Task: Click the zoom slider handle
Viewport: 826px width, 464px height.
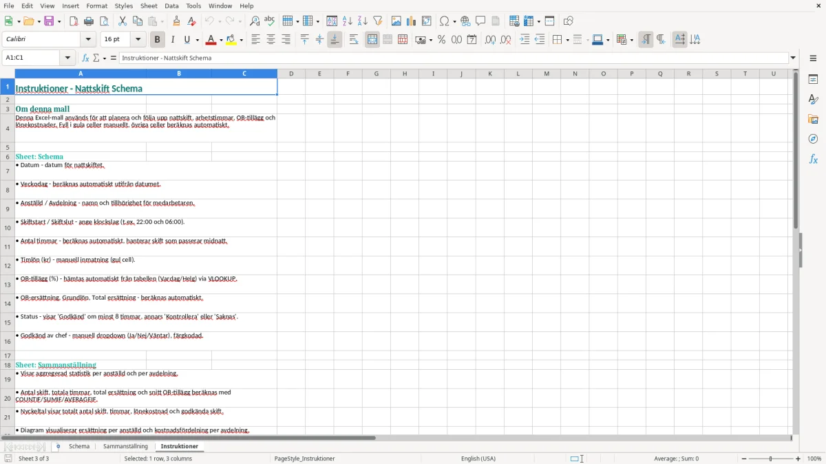Action: [x=771, y=459]
